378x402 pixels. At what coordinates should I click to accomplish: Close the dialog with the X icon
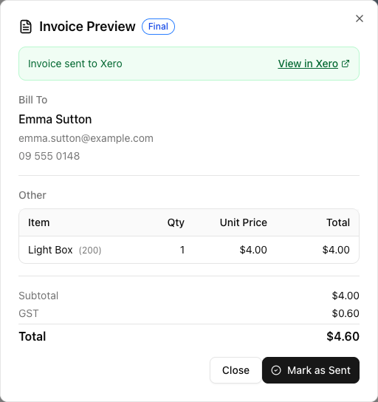pos(360,18)
